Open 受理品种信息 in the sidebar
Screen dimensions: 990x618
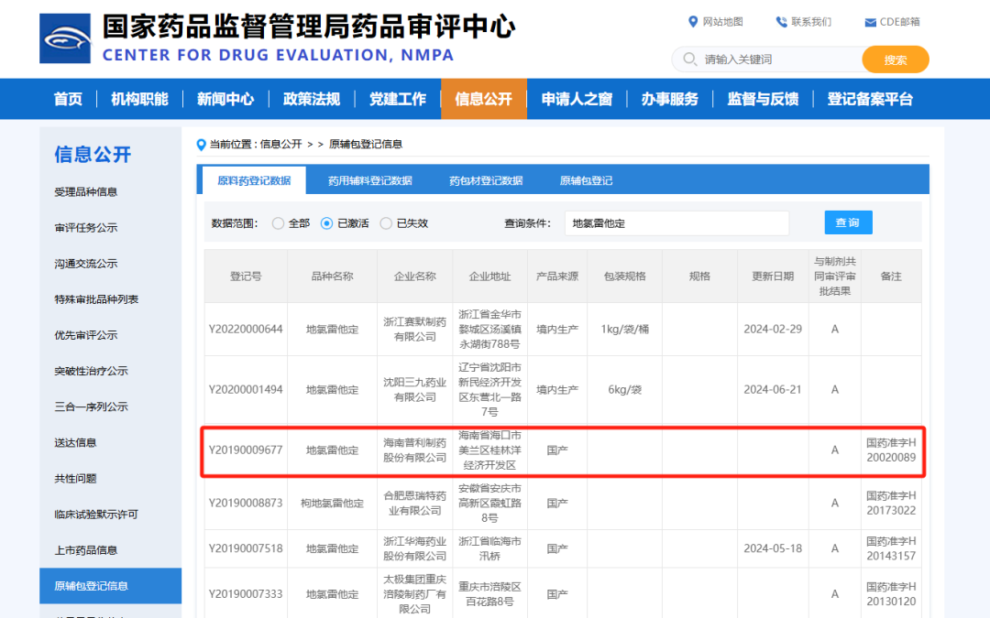coord(86,192)
